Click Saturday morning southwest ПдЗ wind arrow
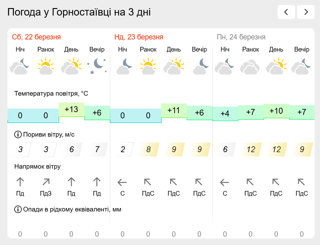 click(46, 182)
